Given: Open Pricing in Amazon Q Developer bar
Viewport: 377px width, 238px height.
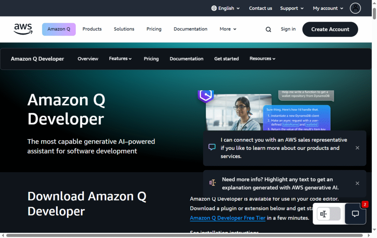Looking at the screenshot, I should [151, 59].
